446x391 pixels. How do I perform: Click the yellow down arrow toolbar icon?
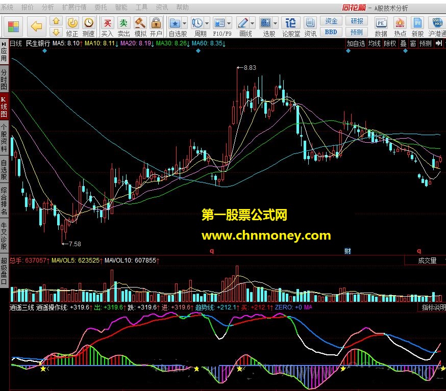point(56,32)
